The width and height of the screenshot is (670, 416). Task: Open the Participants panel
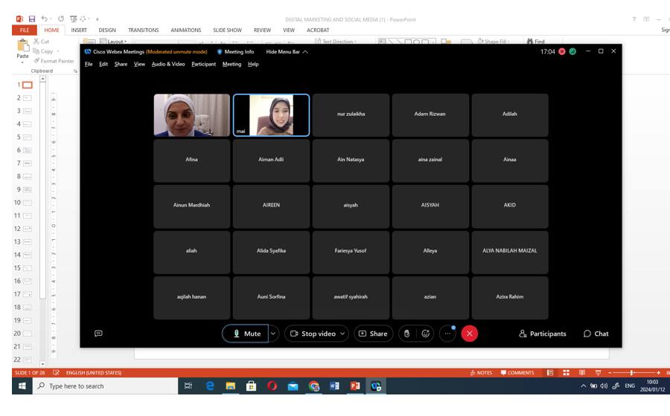coord(543,334)
